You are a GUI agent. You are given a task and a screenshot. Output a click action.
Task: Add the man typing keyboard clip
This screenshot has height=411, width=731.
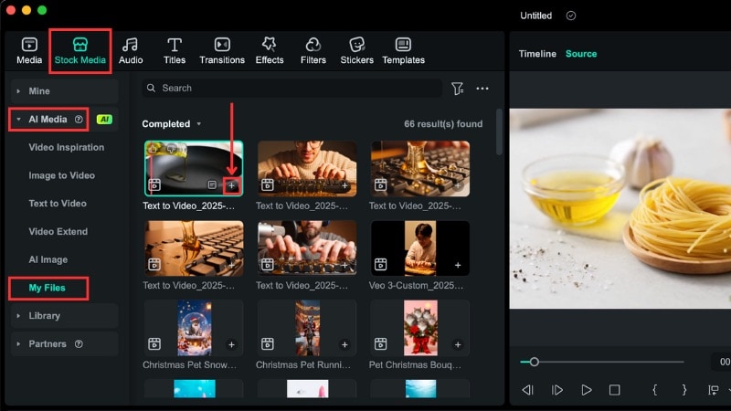click(344, 185)
